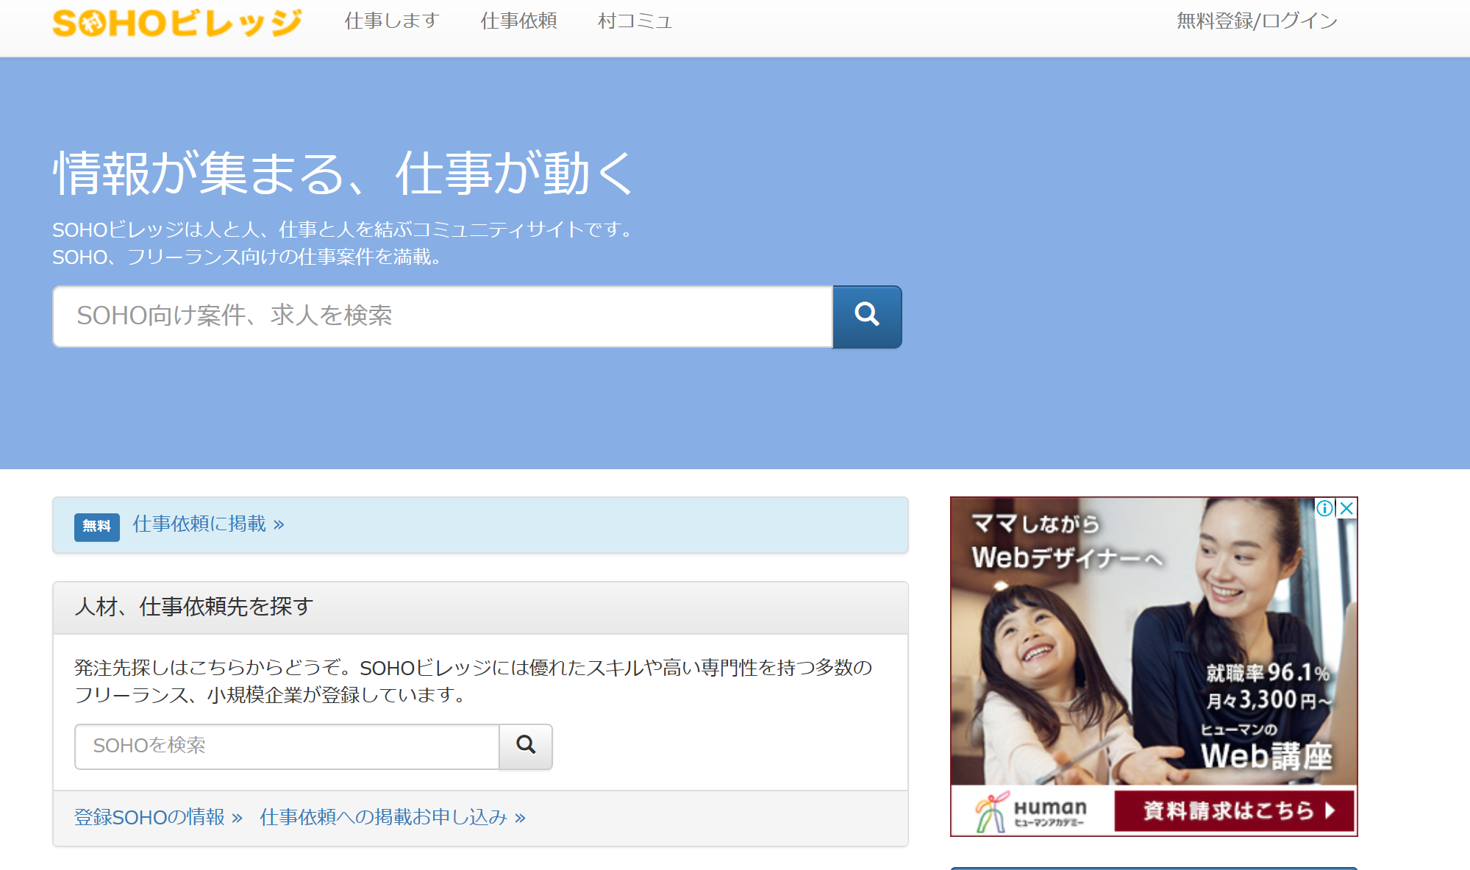Open 仕事依頼に掲載 link
The height and width of the screenshot is (870, 1470).
(x=208, y=524)
